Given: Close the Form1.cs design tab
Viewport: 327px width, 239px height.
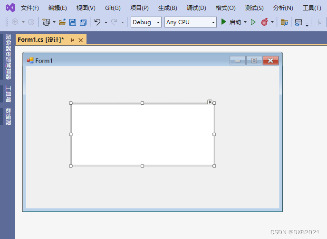Looking at the screenshot, I should (81, 40).
